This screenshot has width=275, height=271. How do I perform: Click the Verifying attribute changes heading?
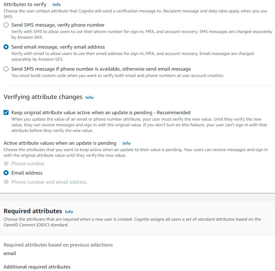43,97
